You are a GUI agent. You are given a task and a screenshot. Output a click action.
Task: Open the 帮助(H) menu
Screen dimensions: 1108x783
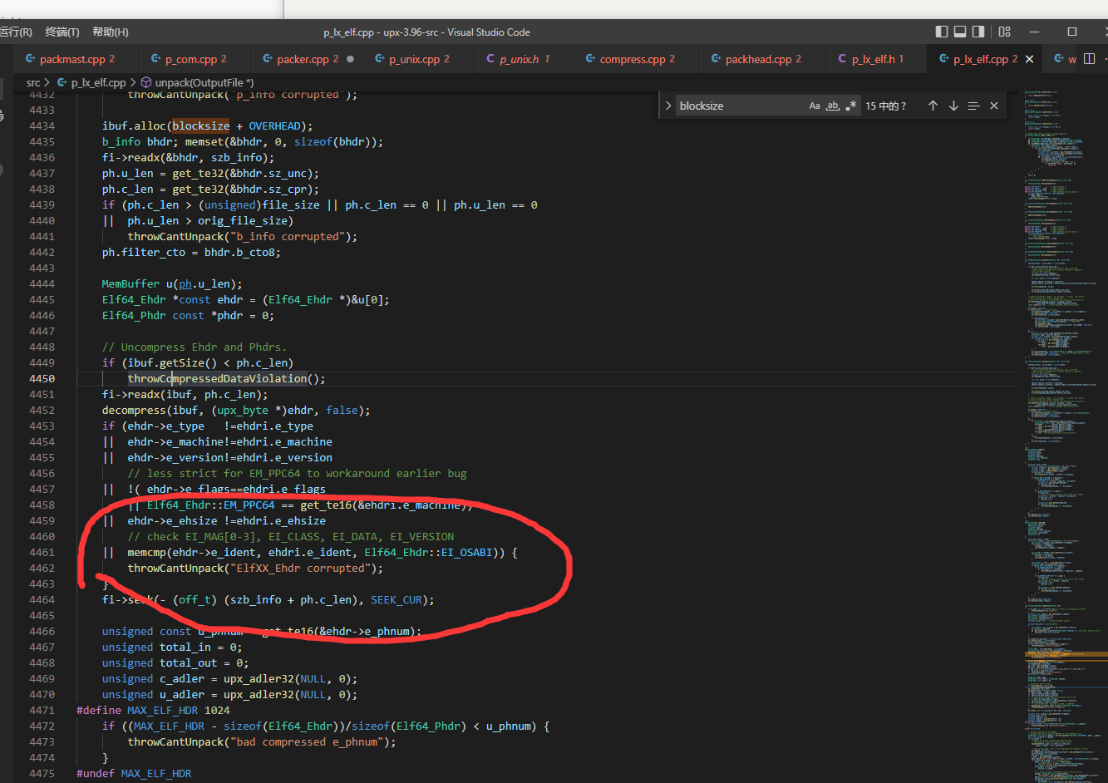(111, 32)
